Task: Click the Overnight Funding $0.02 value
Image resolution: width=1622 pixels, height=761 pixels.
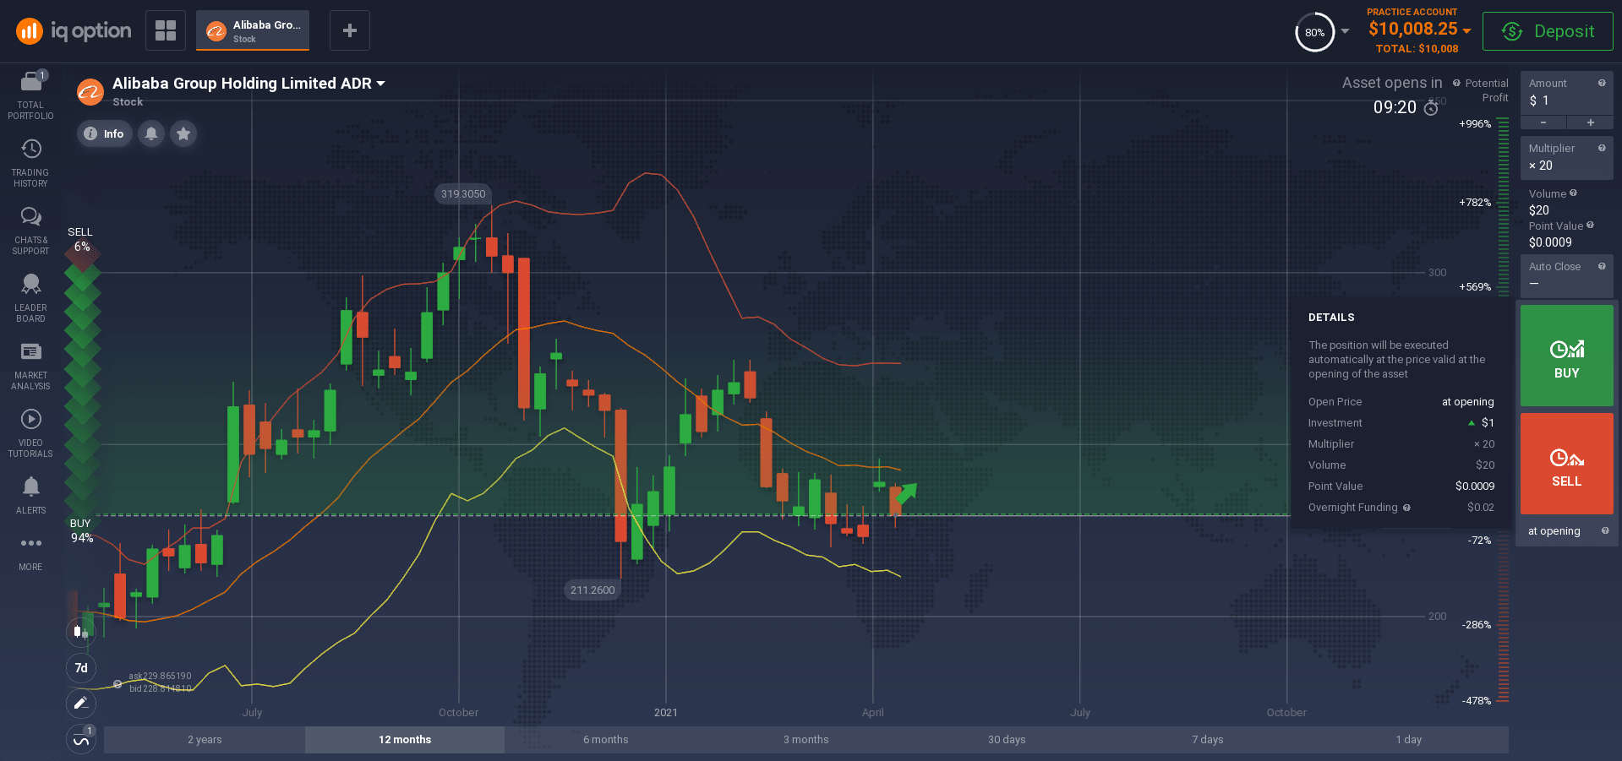Action: [1481, 508]
